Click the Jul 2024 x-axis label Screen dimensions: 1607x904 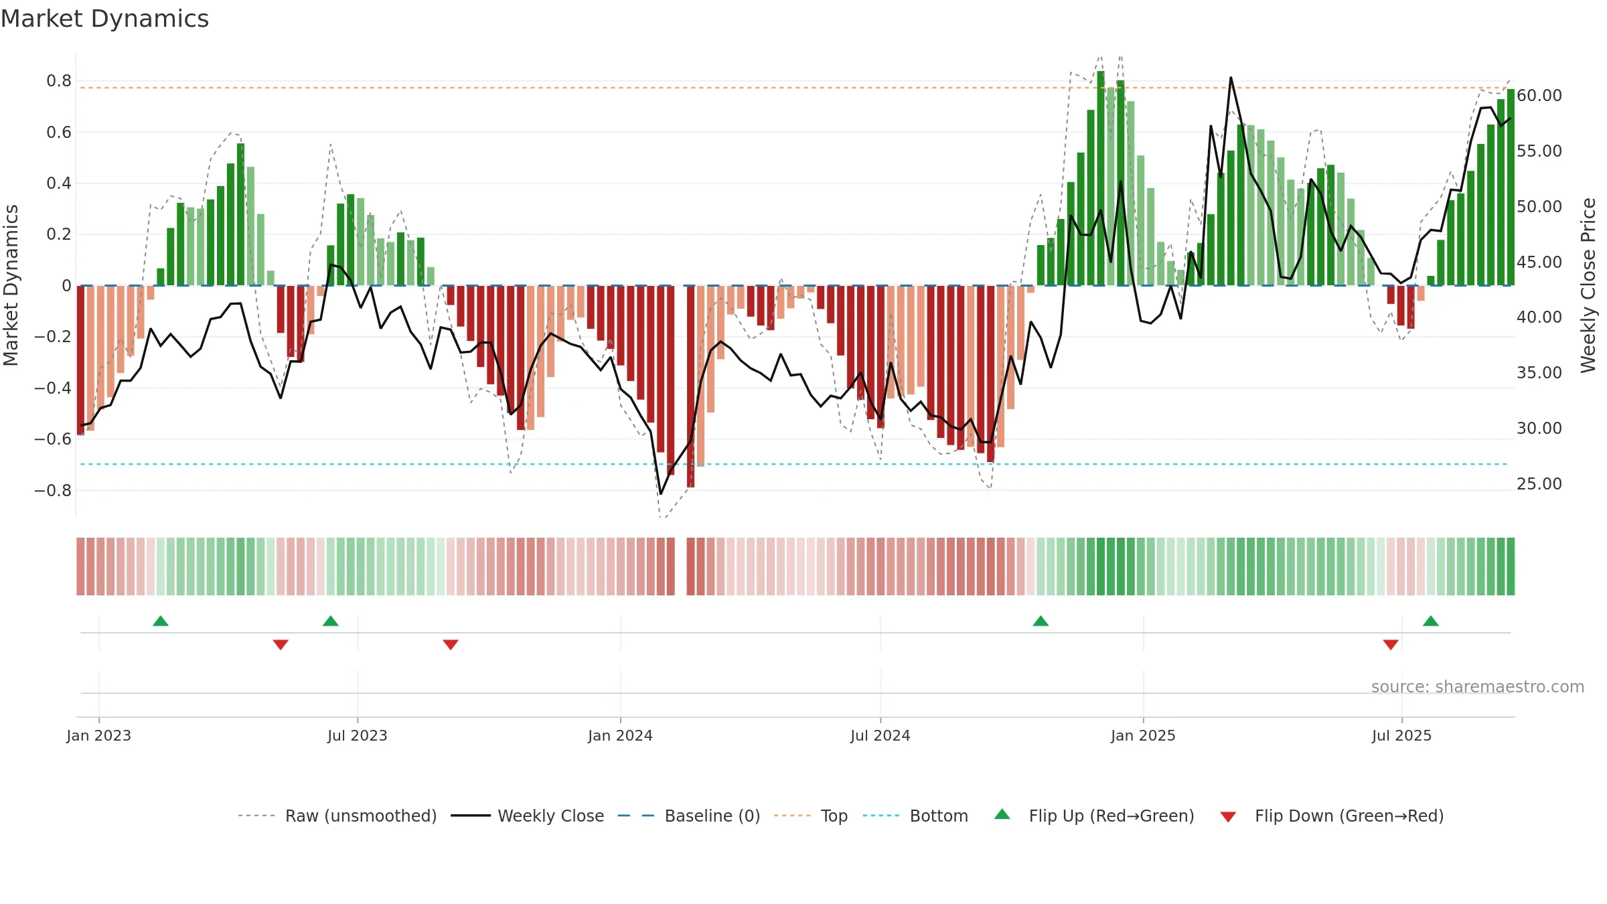(881, 735)
